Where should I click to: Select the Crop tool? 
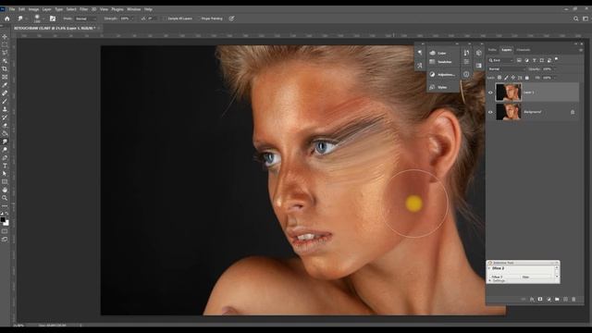coord(5,68)
